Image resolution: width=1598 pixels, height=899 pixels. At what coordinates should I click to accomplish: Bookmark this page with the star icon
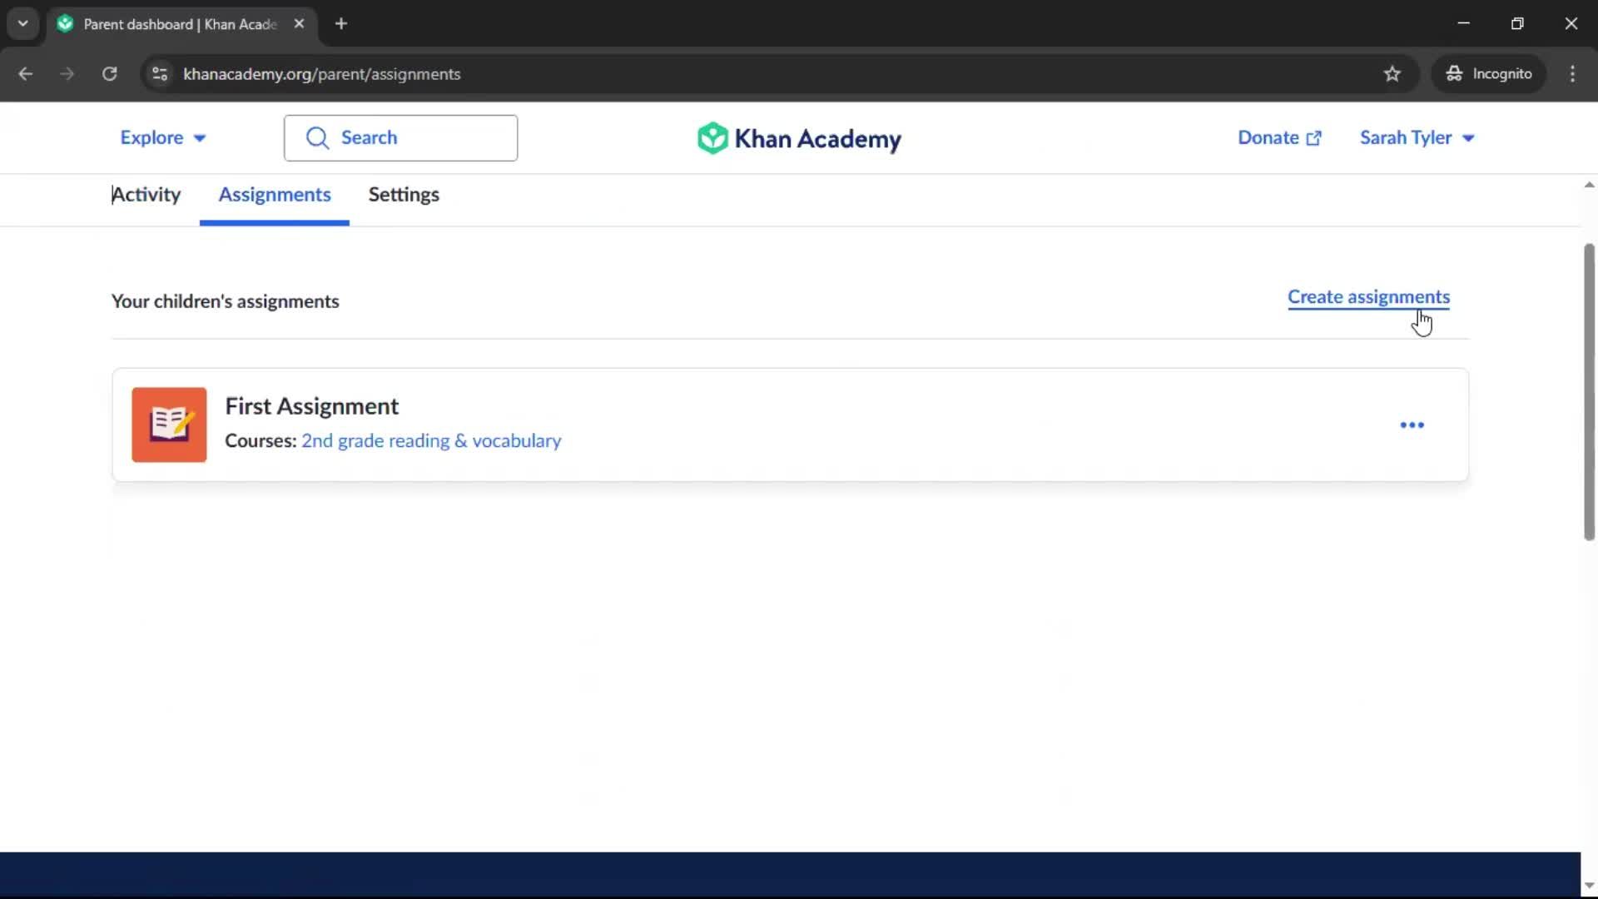pyautogui.click(x=1392, y=74)
